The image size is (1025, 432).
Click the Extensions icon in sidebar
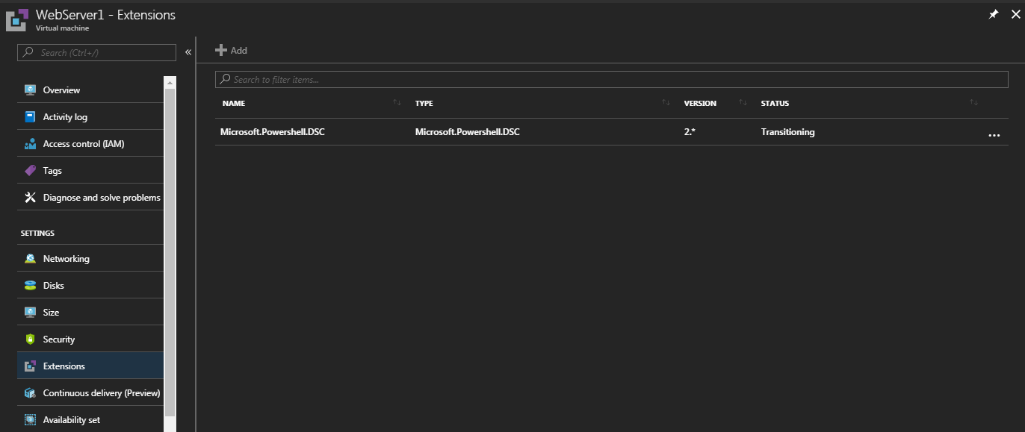point(30,366)
